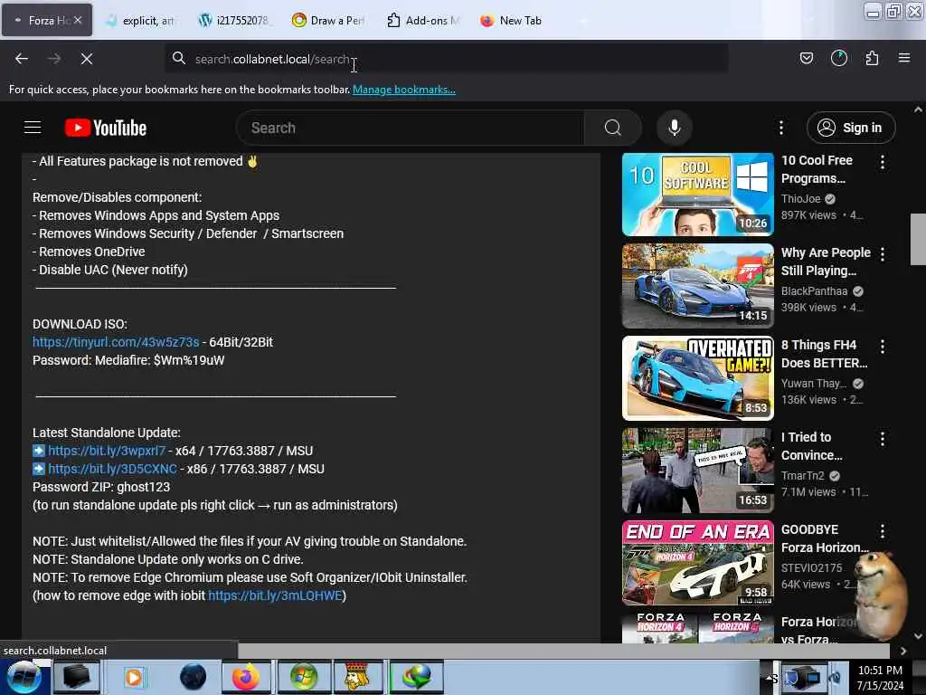
Task: Go back with the browser back arrow
Action: tap(22, 59)
